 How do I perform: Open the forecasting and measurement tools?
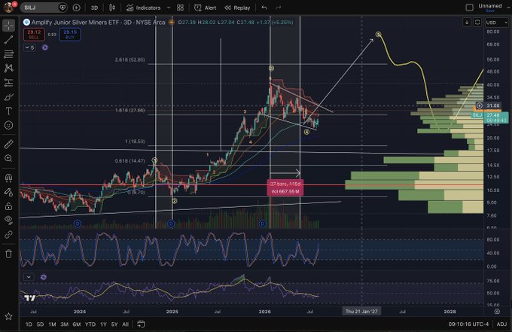(9, 83)
